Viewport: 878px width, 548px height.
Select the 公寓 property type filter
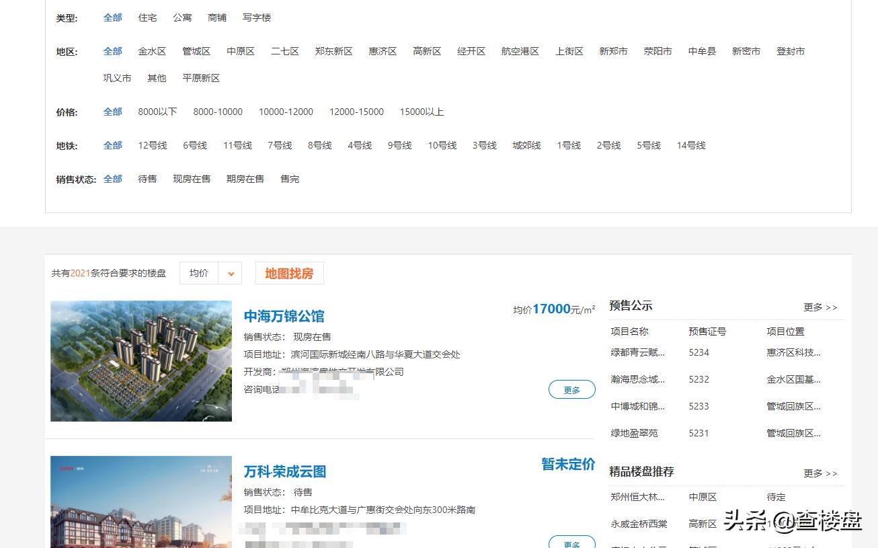click(182, 17)
